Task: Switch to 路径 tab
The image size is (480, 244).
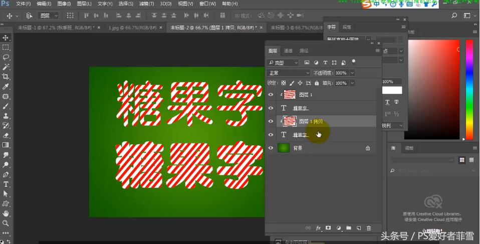Action: 304,51
